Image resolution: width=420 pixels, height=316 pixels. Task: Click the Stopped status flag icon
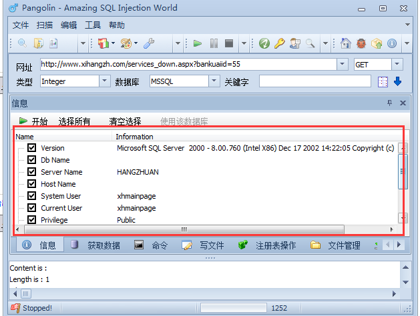(15, 308)
